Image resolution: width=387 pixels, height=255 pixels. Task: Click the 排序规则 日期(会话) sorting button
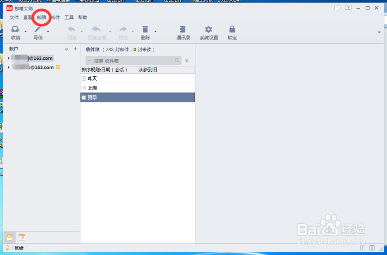[x=104, y=69]
